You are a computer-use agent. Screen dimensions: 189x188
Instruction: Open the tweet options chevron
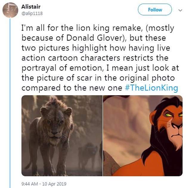(180, 10)
